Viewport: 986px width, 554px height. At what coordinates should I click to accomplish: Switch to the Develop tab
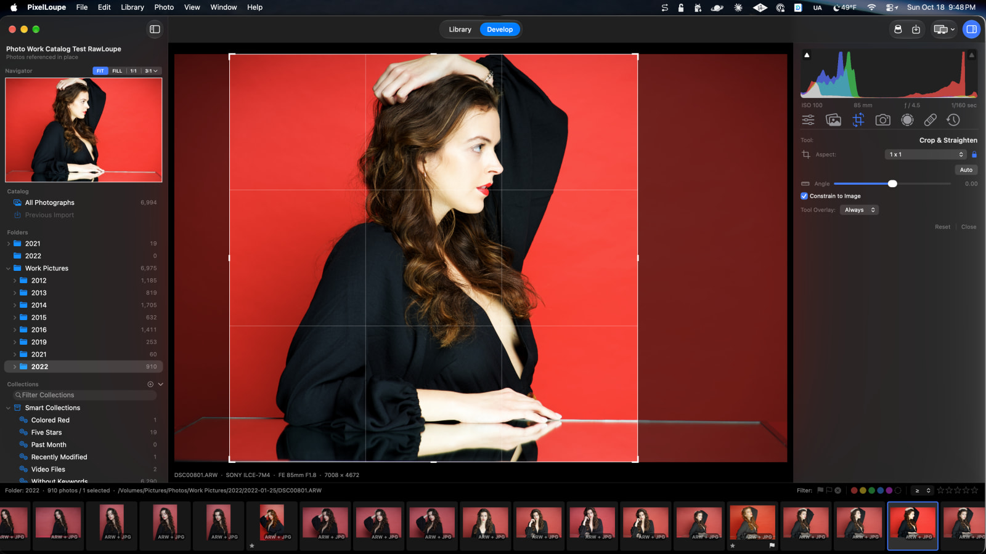(x=500, y=30)
